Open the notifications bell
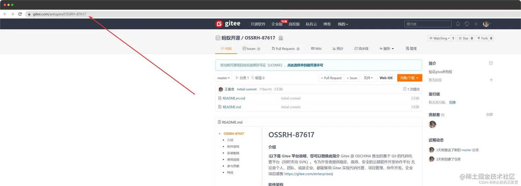521x186 pixels. [x=458, y=24]
